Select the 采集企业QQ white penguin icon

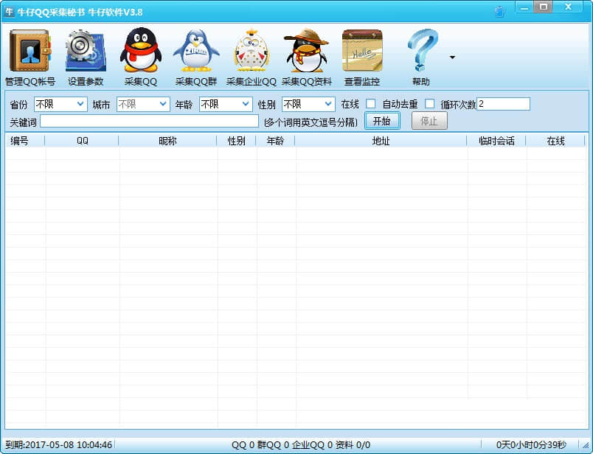251,50
